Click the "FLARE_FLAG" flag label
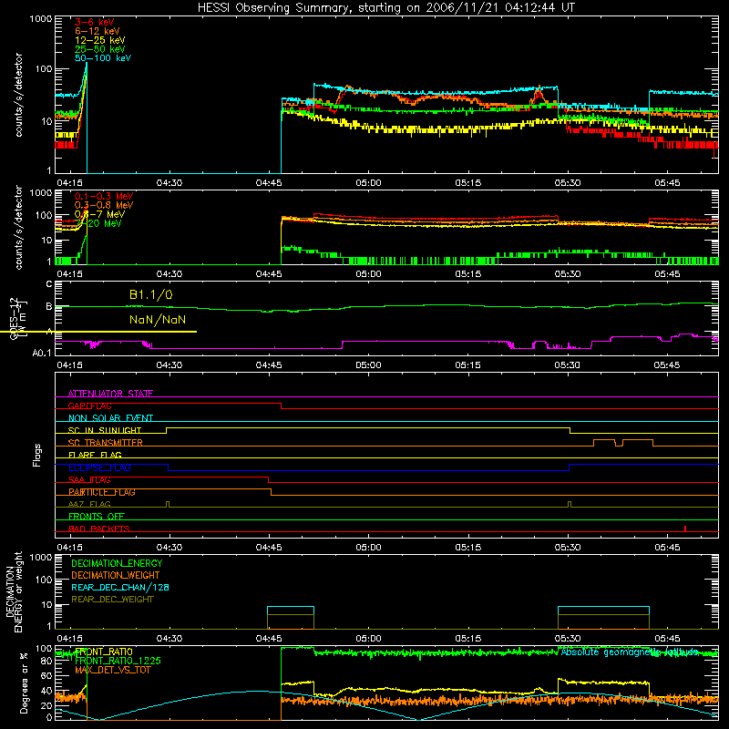 point(95,455)
